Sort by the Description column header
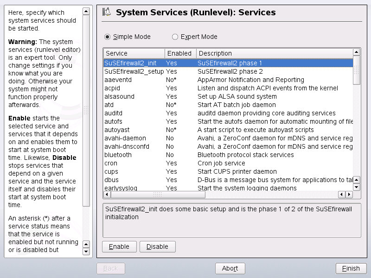Screen dimensions: 371x278 coord(274,53)
